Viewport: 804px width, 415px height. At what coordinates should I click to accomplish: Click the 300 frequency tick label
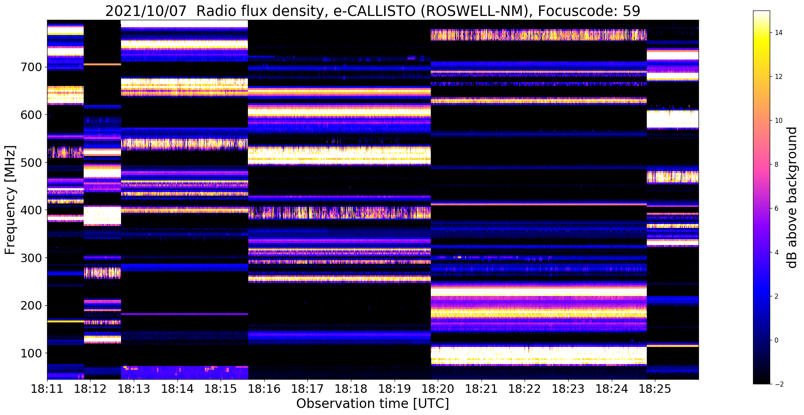pos(30,257)
